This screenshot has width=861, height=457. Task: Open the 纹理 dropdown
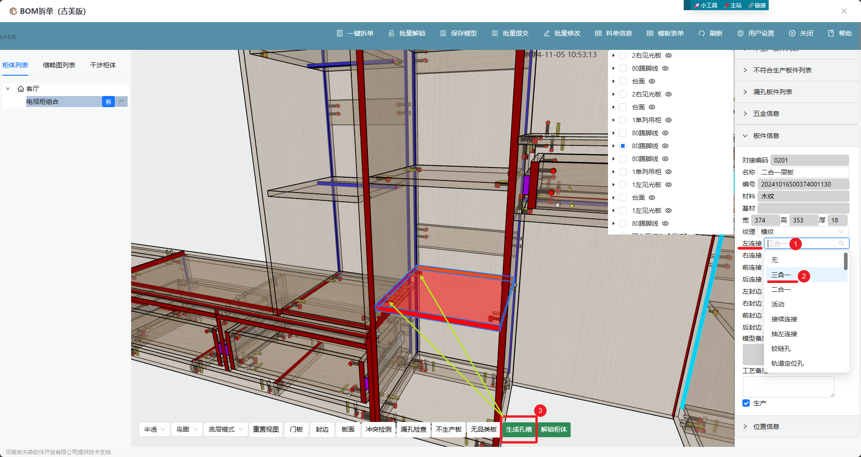802,232
